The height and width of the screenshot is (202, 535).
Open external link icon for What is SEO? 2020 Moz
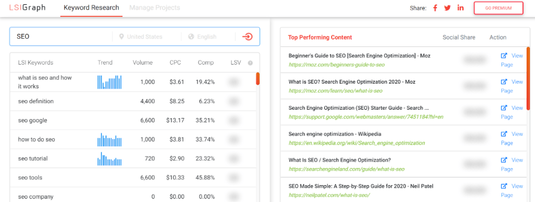click(x=504, y=82)
